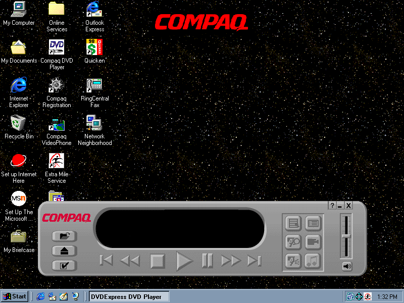The height and width of the screenshot is (303, 404).
Task: Open a file with the folder button in DVD player
Action: (x=65, y=236)
